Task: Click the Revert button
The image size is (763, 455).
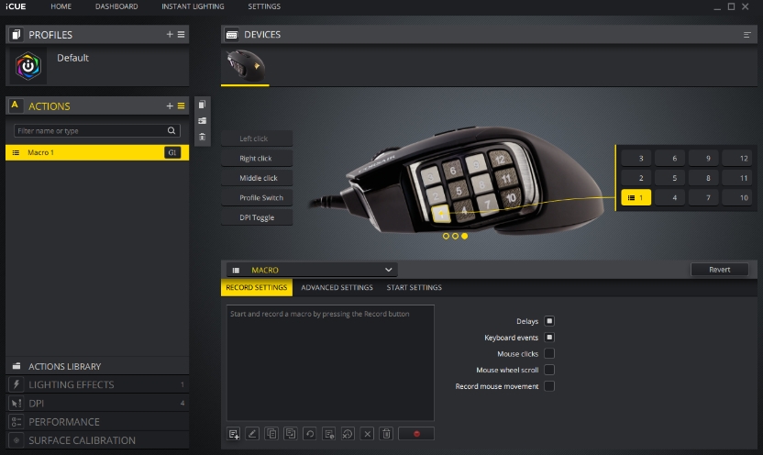Action: click(x=719, y=270)
